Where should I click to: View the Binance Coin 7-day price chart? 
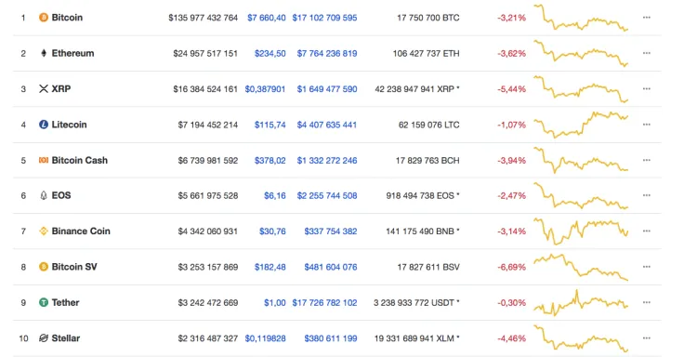[581, 231]
